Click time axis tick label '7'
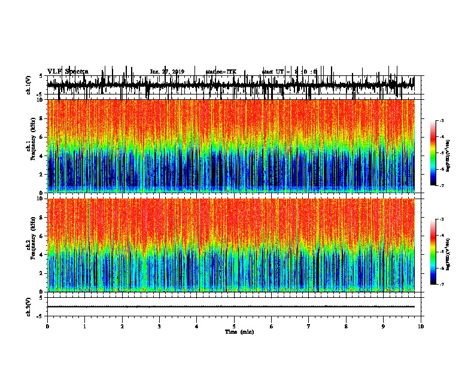Viewport: 474px width, 366px height. pos(309,327)
